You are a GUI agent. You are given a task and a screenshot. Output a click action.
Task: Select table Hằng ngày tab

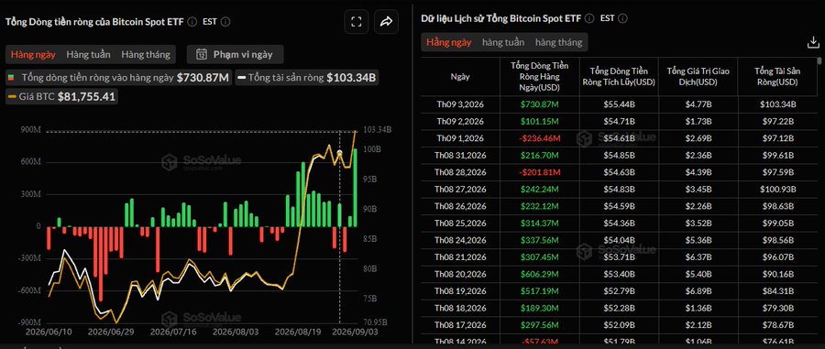(x=449, y=42)
